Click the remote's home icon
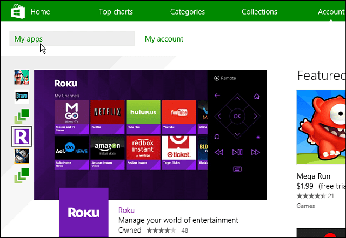Viewport: 346px width, 238px height. 257,96
